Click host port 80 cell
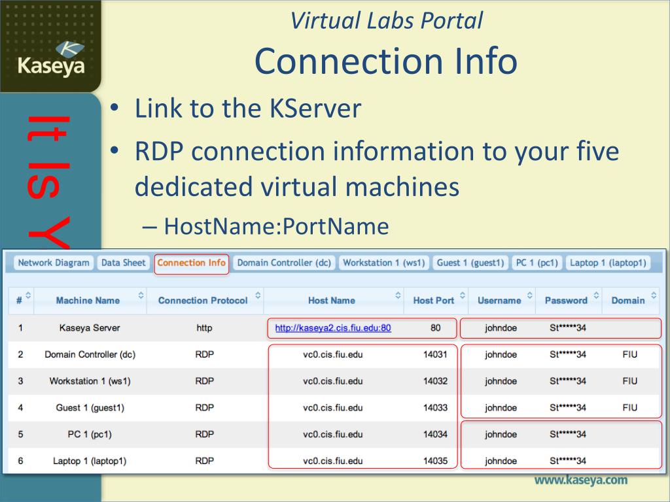 pyautogui.click(x=435, y=328)
